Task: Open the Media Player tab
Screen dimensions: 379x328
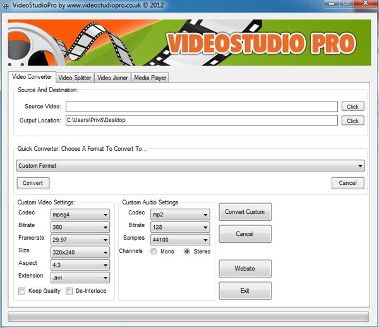Action: [150, 78]
